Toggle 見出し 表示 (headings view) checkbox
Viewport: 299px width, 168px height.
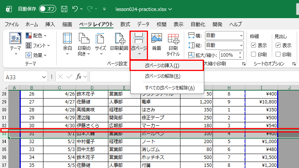click(278, 45)
